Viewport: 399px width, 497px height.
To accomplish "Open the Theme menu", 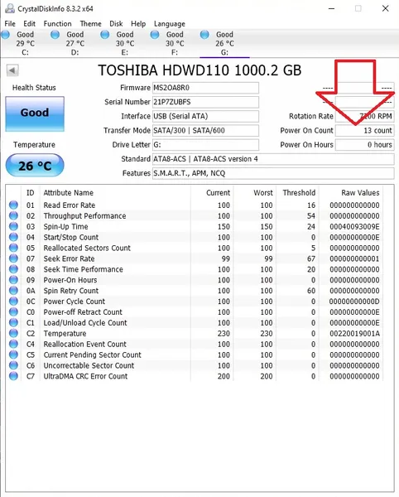I will click(x=90, y=24).
